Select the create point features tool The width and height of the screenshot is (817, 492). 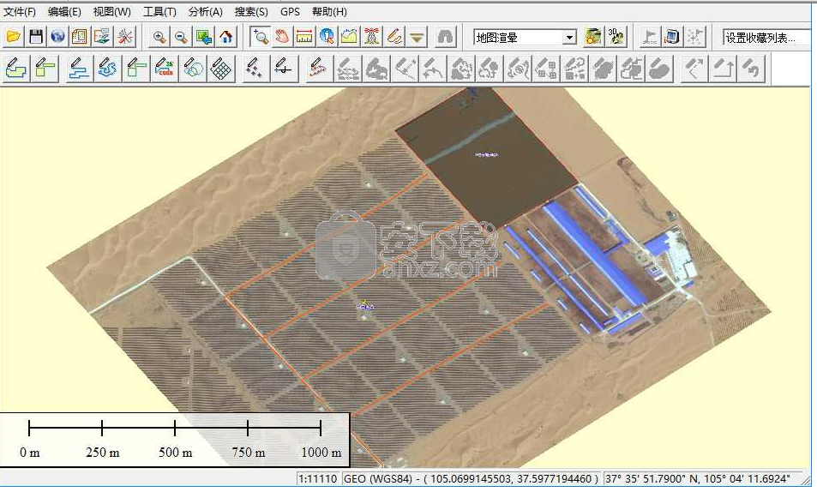(x=255, y=69)
